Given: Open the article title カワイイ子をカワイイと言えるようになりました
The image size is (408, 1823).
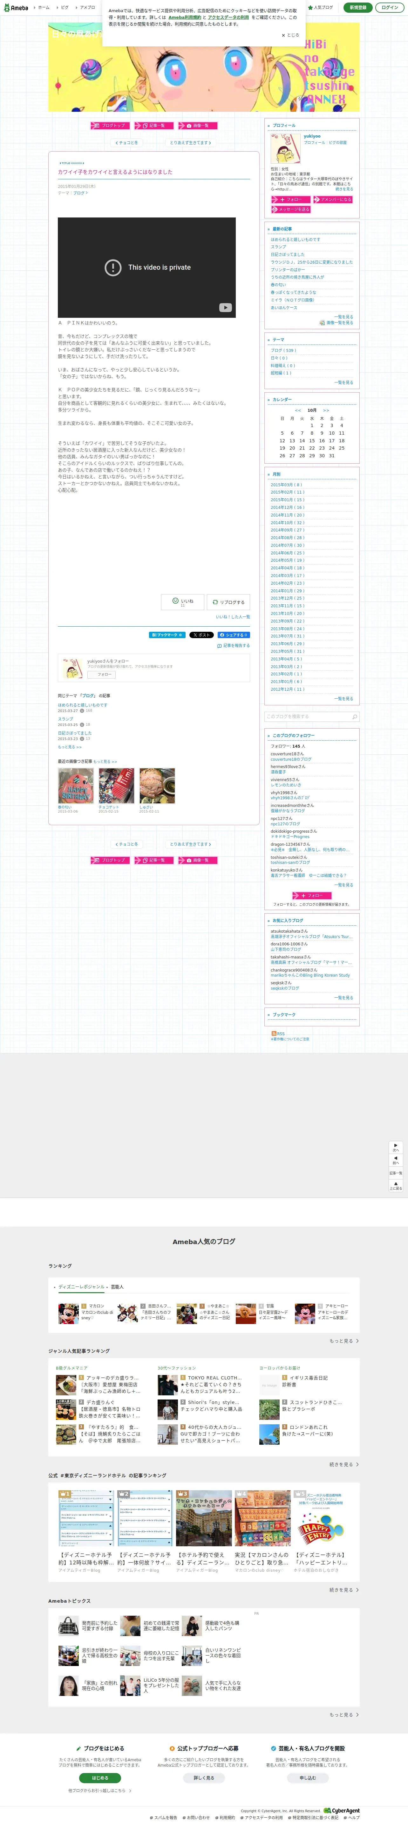Looking at the screenshot, I should pos(114,172).
